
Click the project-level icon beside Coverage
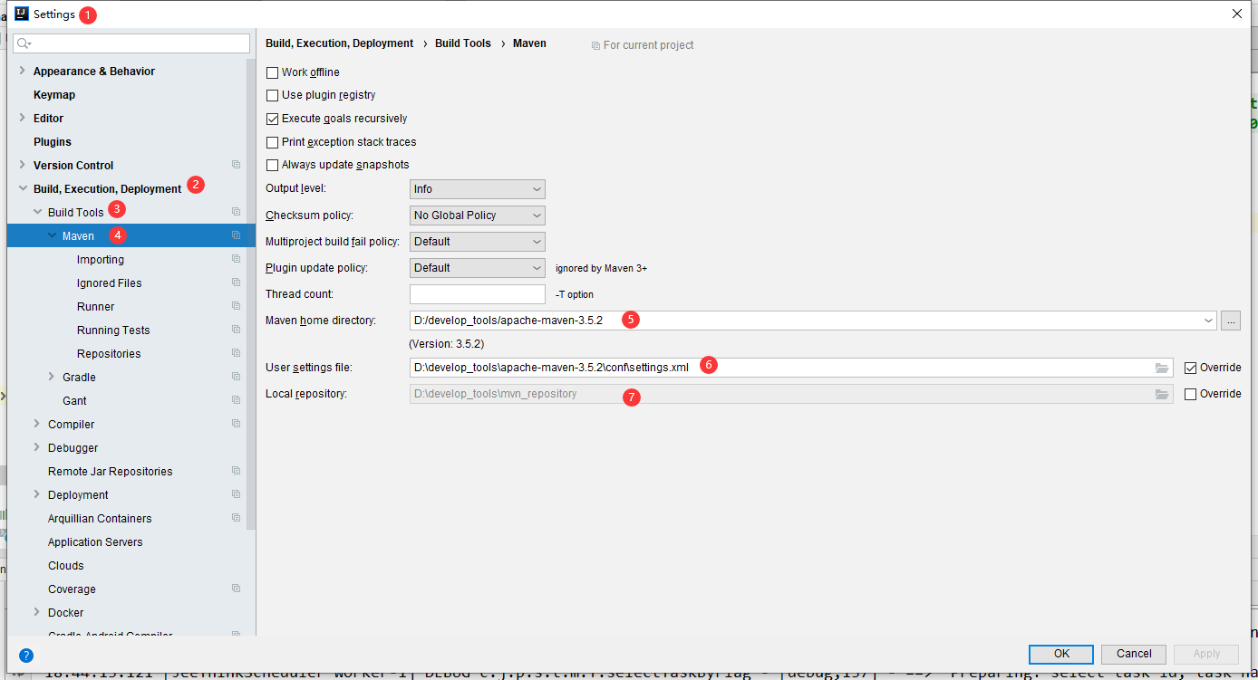coord(236,589)
